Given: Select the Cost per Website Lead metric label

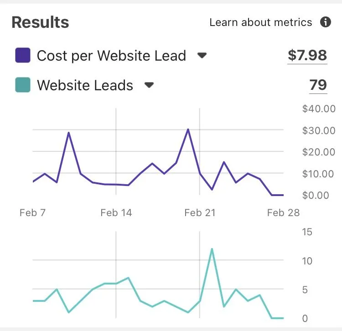Looking at the screenshot, I should [x=111, y=55].
